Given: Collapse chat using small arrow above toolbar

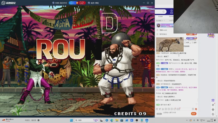Looking at the screenshot, I should coord(196,104).
